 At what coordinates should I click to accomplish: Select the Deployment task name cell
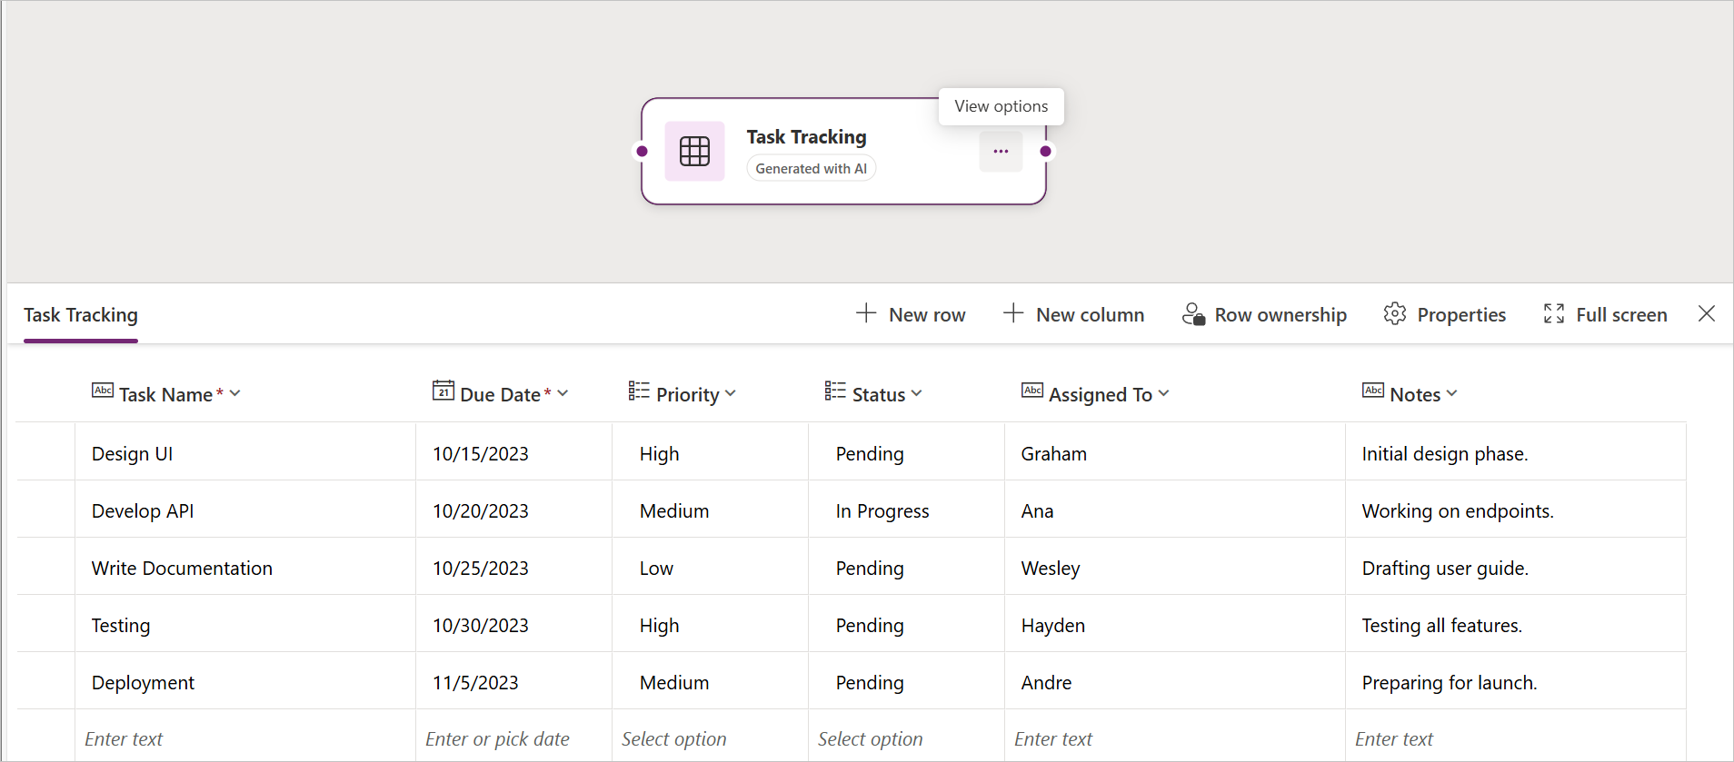coord(245,682)
